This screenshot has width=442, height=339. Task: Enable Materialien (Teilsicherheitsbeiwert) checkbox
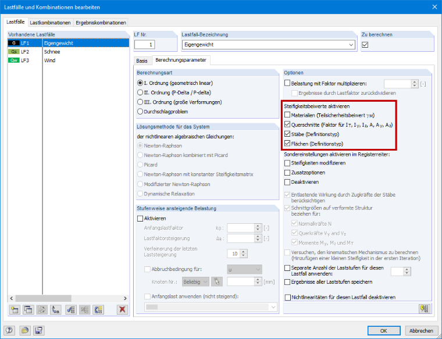(x=287, y=115)
